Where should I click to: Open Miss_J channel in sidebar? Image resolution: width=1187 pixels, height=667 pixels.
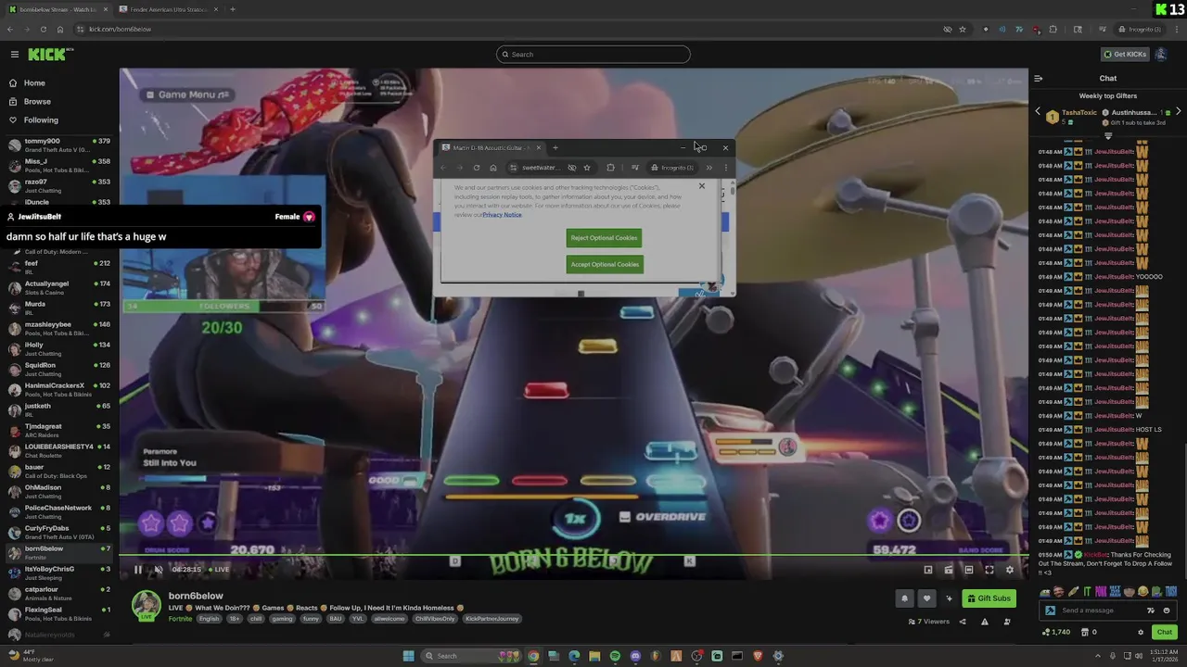coord(56,165)
